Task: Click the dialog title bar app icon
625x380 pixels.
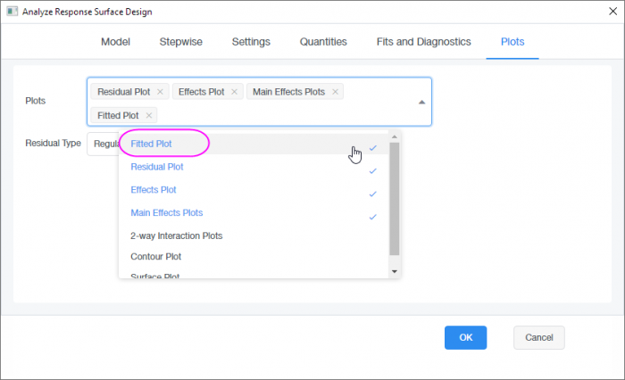Action: tap(12, 11)
